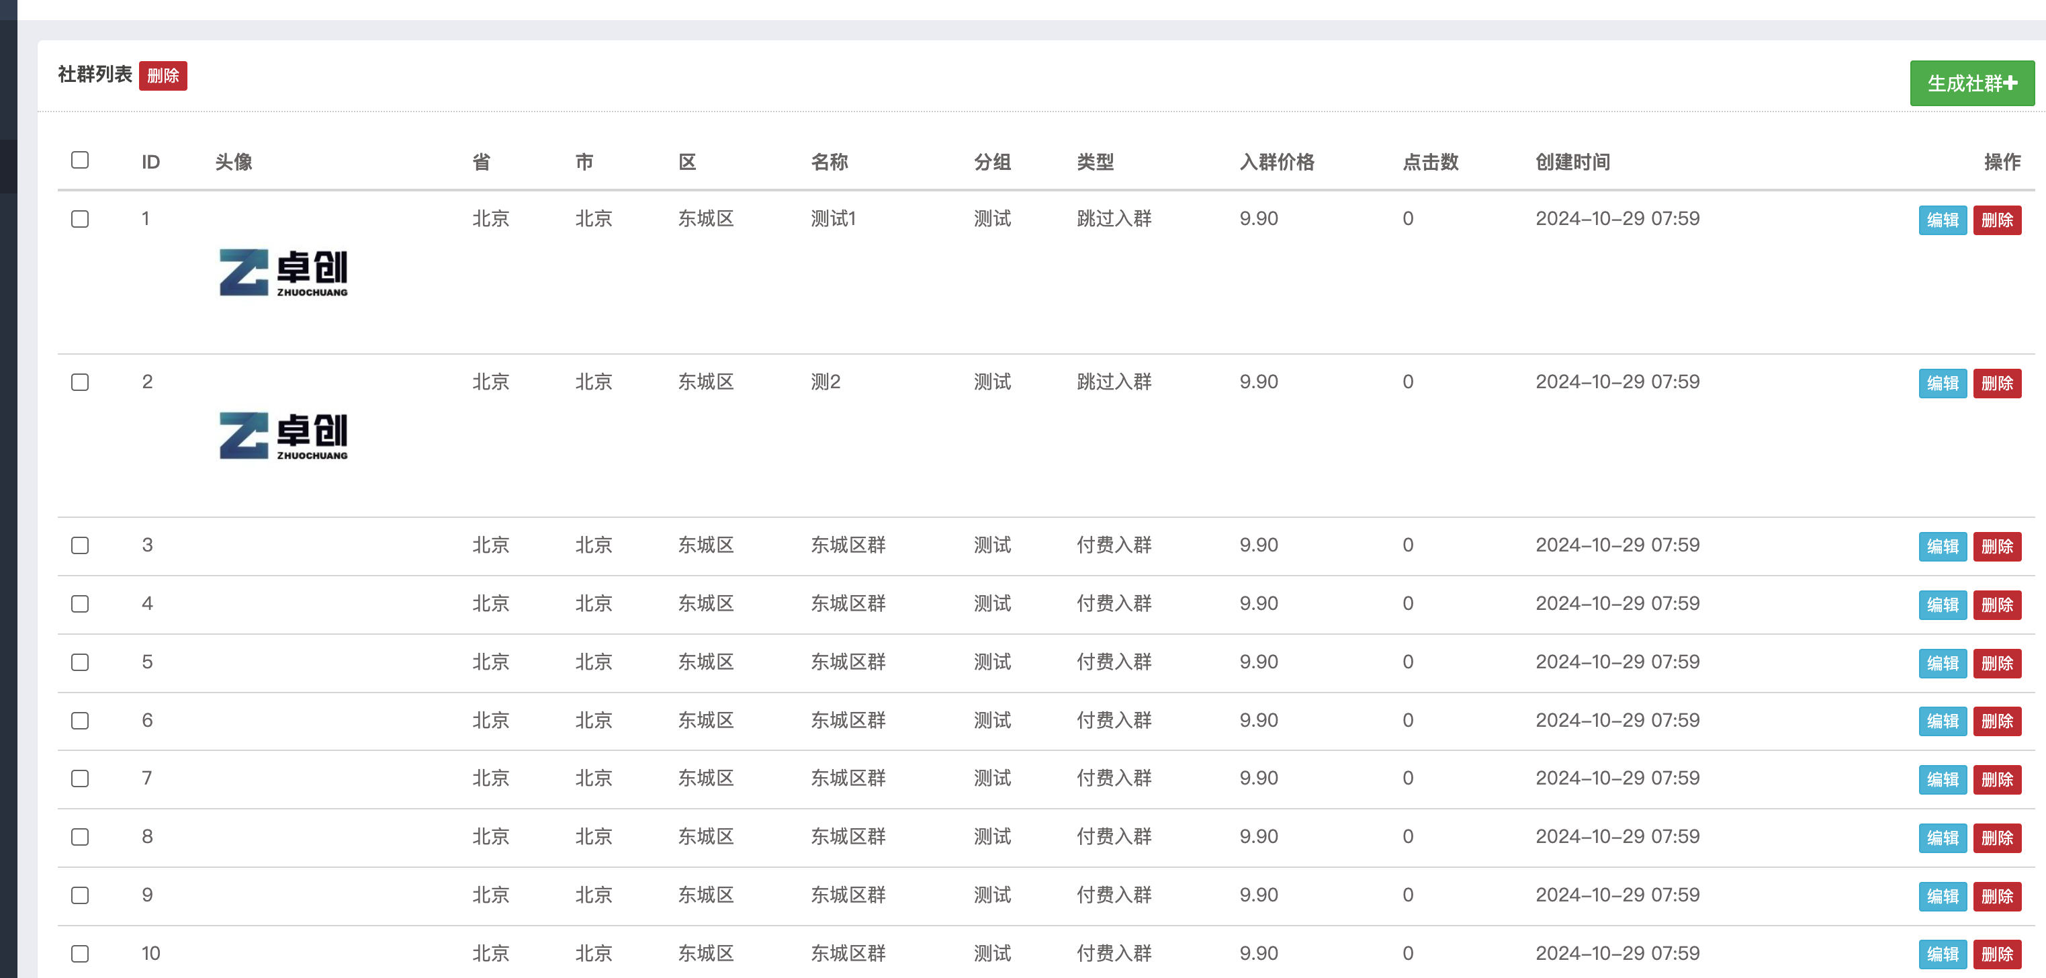The image size is (2046, 978).
Task: Click 编辑 in row ID 7
Action: tap(1943, 780)
